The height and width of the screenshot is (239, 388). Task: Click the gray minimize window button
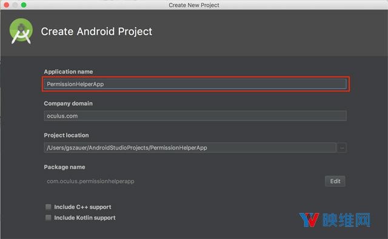[x=15, y=5]
